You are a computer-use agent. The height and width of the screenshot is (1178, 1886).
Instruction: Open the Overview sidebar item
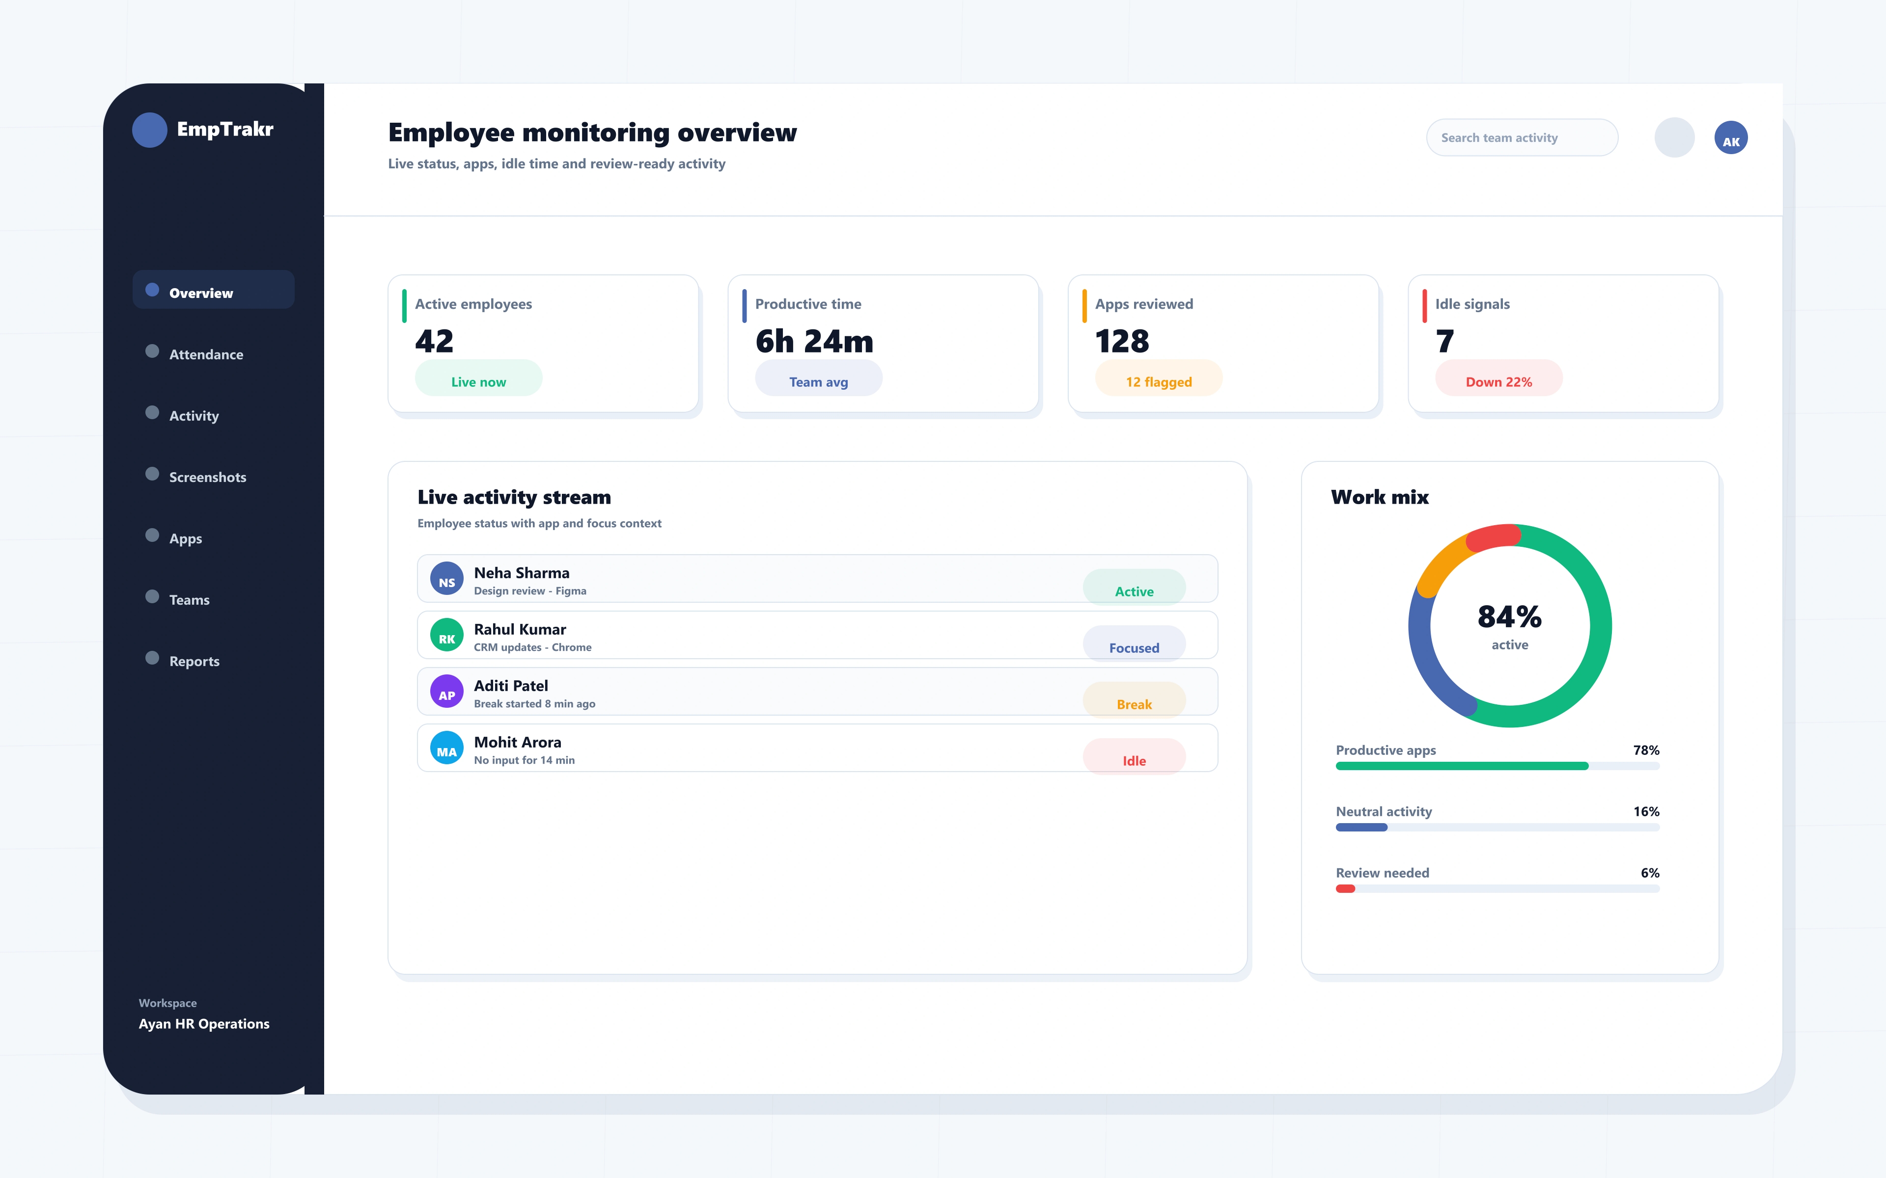pos(214,290)
